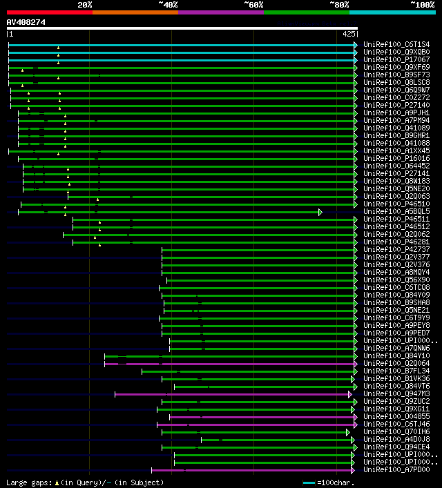
Task: Click the UniRef100_P16016 text
Action: pos(396,159)
